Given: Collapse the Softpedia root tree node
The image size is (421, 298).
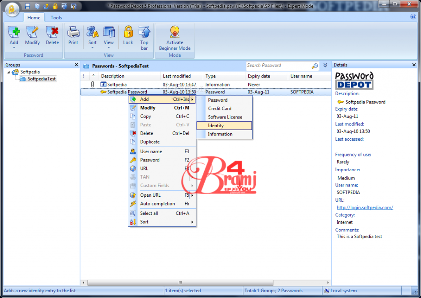Looking at the screenshot, I should [9, 72].
